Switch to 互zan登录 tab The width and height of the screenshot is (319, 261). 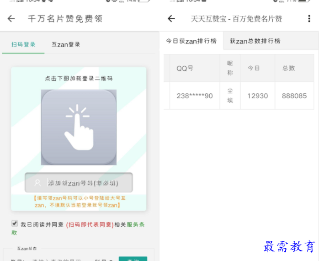click(x=66, y=44)
